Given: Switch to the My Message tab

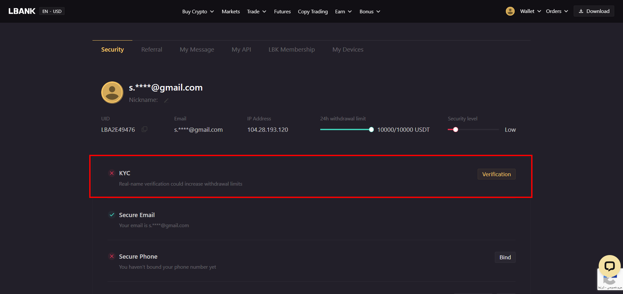Looking at the screenshot, I should [197, 49].
